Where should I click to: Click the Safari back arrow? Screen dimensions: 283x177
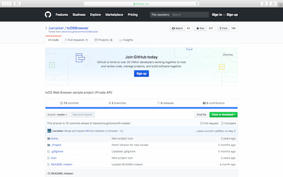pyautogui.click(x=5, y=3)
